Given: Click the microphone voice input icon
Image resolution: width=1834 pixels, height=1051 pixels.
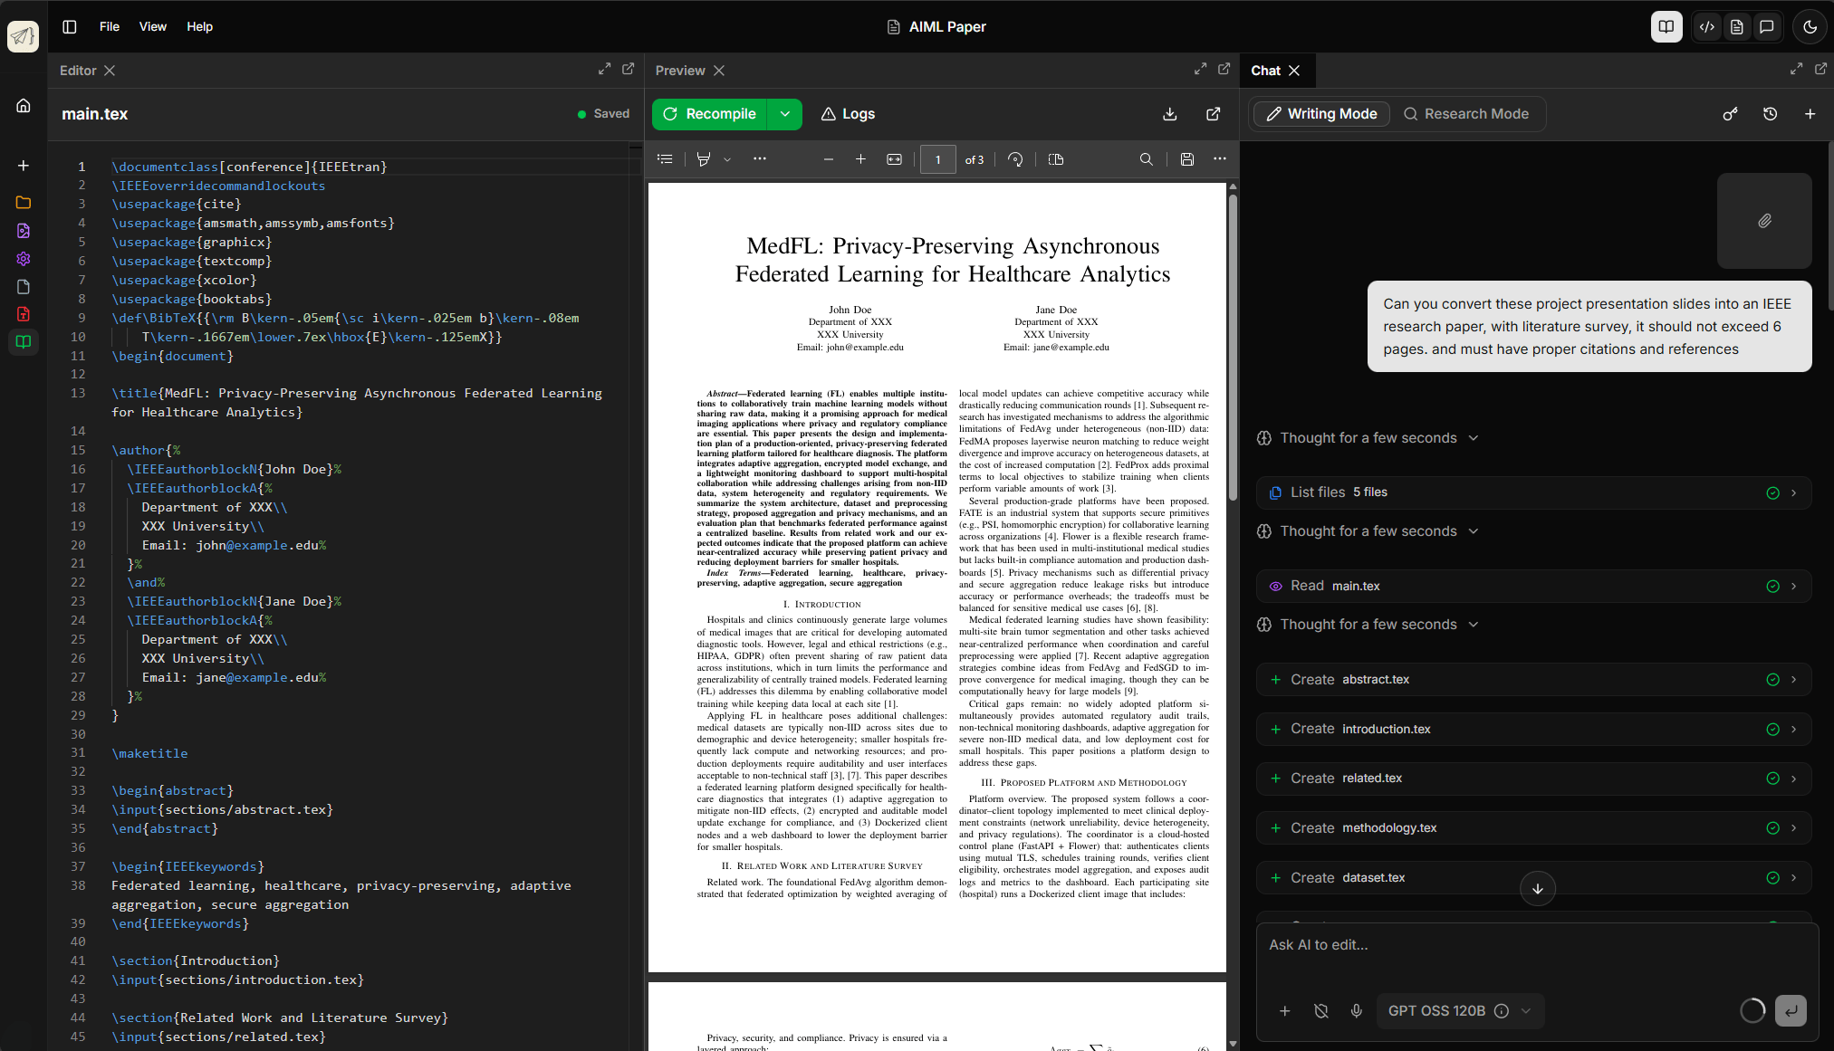Looking at the screenshot, I should click(1356, 1011).
